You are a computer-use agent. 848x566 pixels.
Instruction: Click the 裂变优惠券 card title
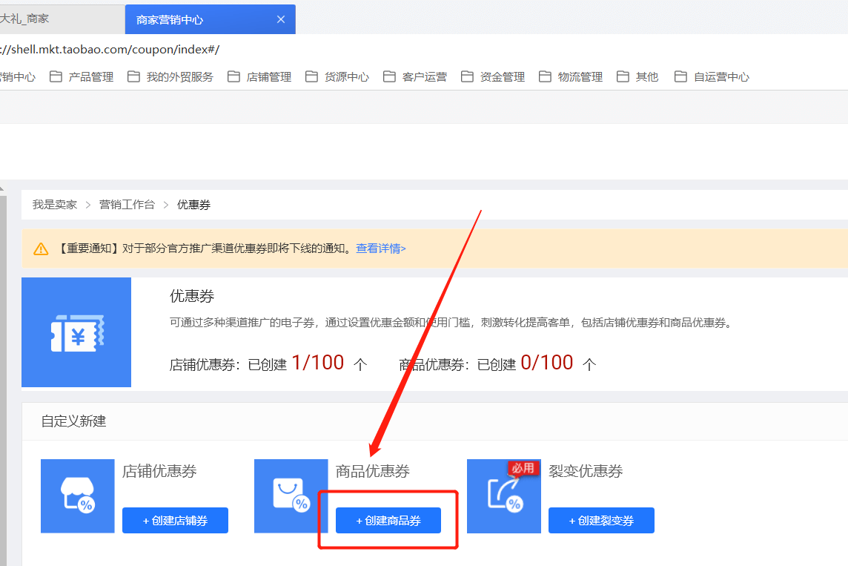[586, 471]
